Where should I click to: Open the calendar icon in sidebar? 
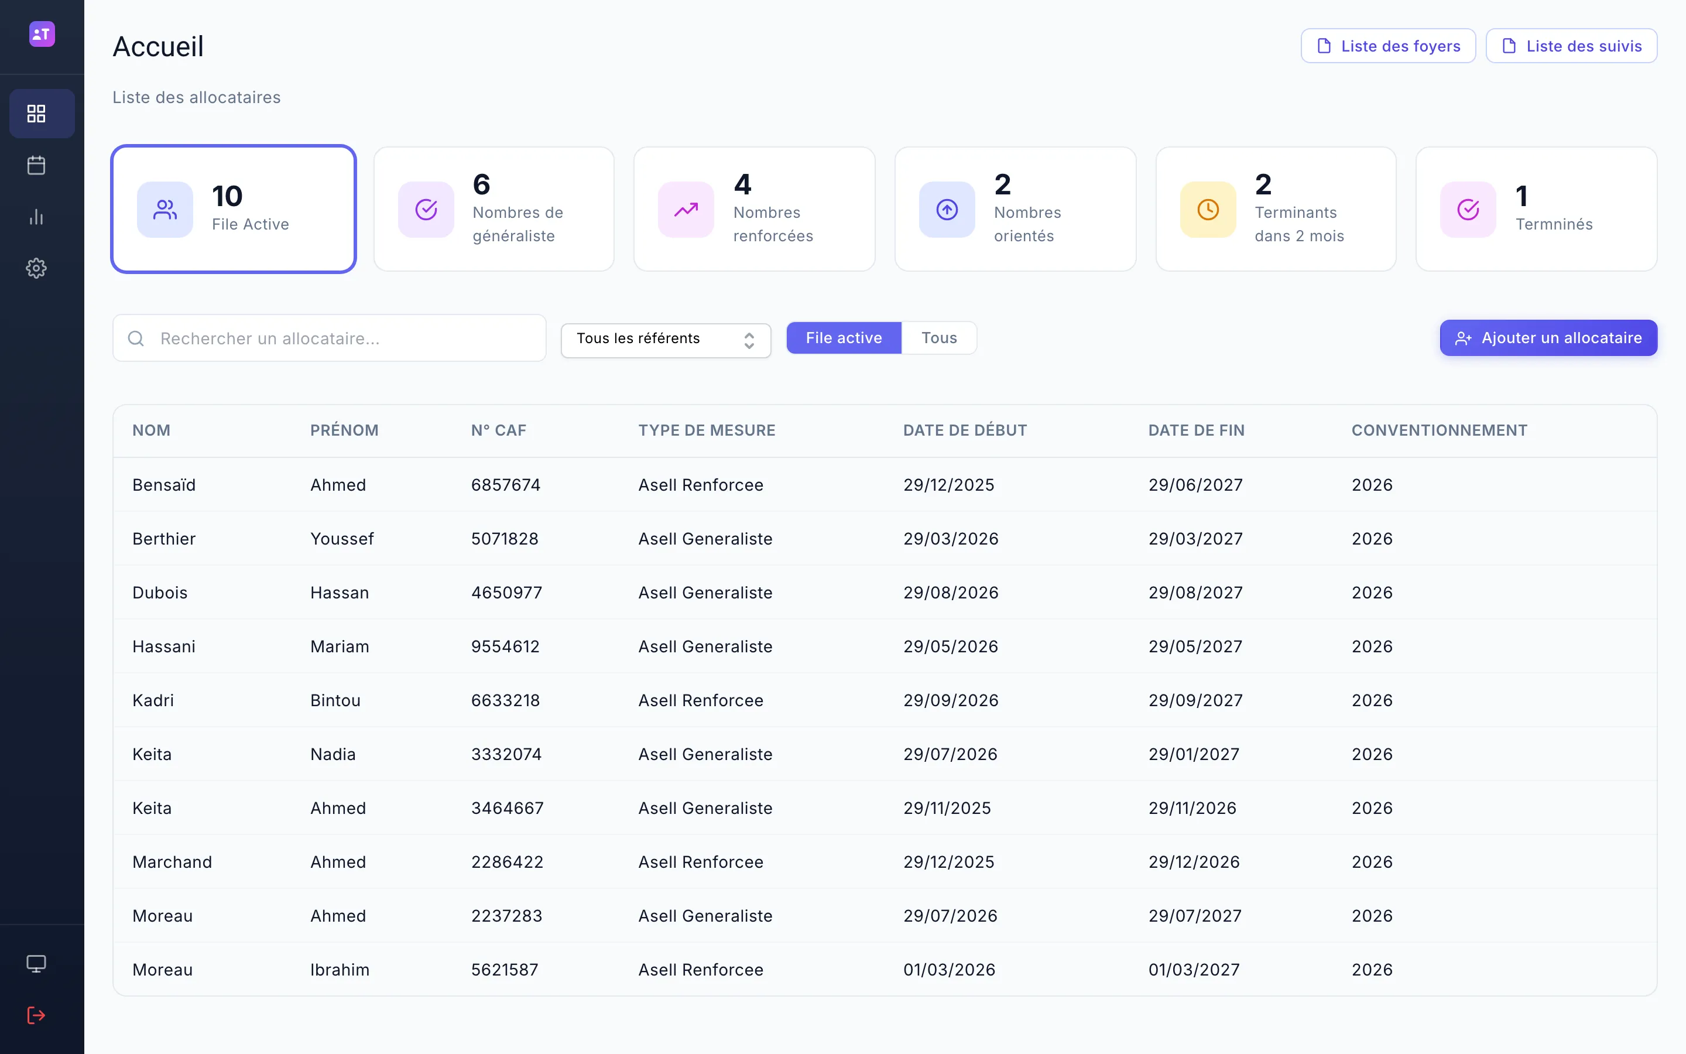pyautogui.click(x=36, y=165)
